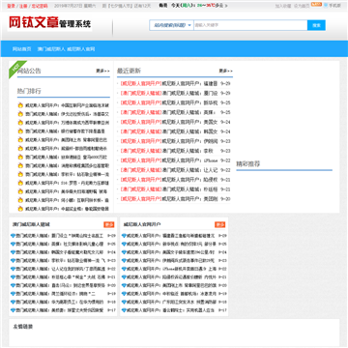Open the 让人记 9-22 entry in 最近更新

(x=189, y=170)
